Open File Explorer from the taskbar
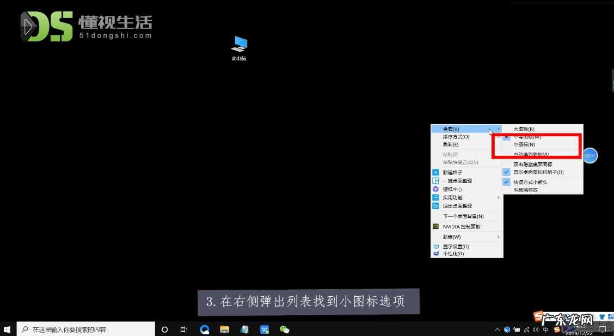This screenshot has width=614, height=336. click(224, 329)
